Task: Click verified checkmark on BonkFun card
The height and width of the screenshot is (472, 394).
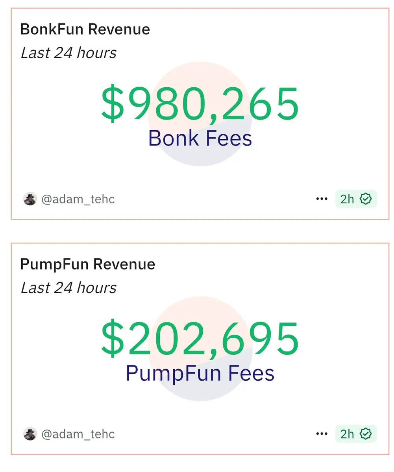Action: [366, 199]
